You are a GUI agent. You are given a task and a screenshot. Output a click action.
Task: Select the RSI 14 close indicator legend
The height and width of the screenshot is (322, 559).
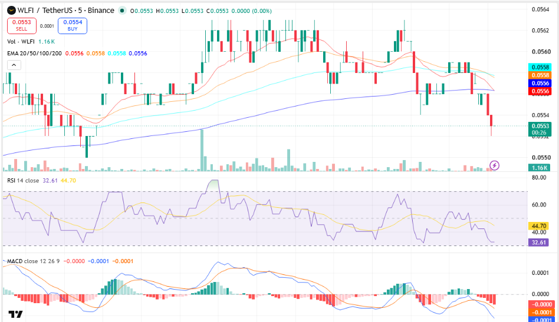[x=23, y=180]
